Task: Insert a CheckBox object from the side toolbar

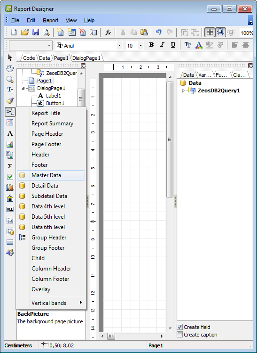Action: click(x=10, y=177)
